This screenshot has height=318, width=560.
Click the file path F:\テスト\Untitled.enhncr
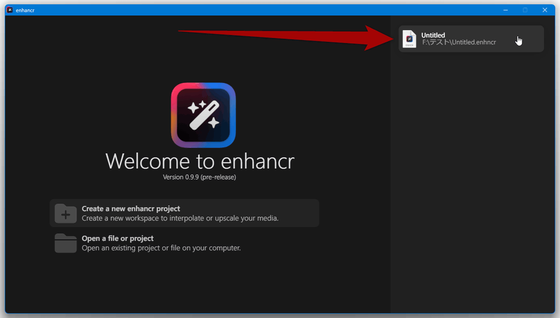pos(459,42)
